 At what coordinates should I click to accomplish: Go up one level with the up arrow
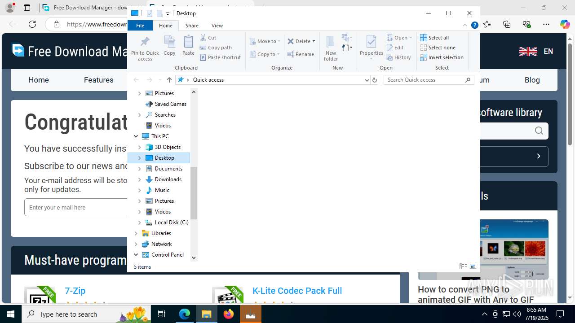pos(169,80)
